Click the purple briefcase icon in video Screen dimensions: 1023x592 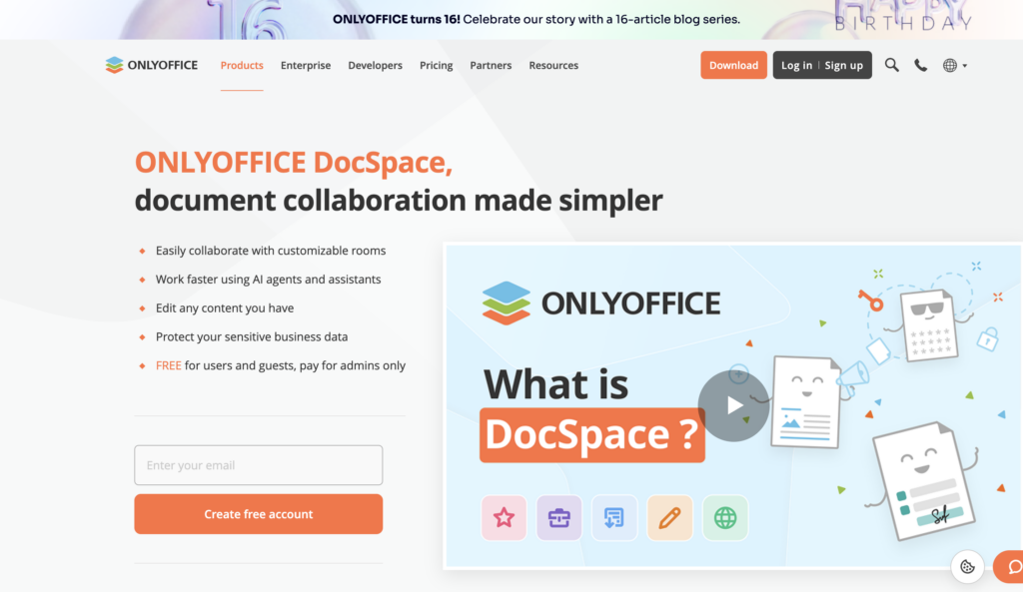pos(559,518)
